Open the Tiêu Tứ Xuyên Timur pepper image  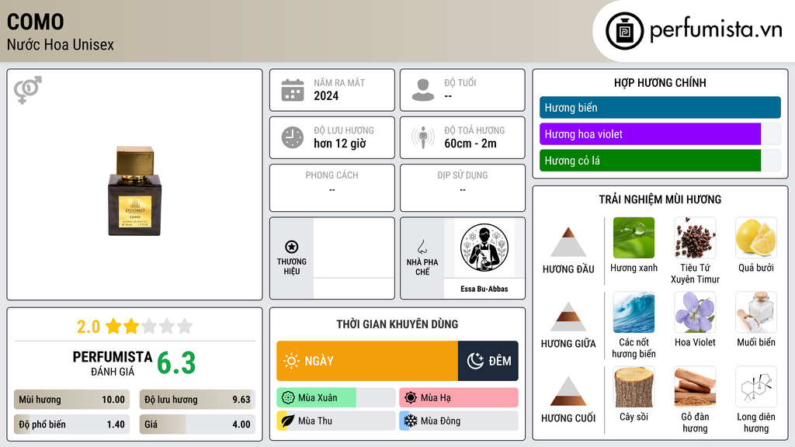tap(695, 237)
